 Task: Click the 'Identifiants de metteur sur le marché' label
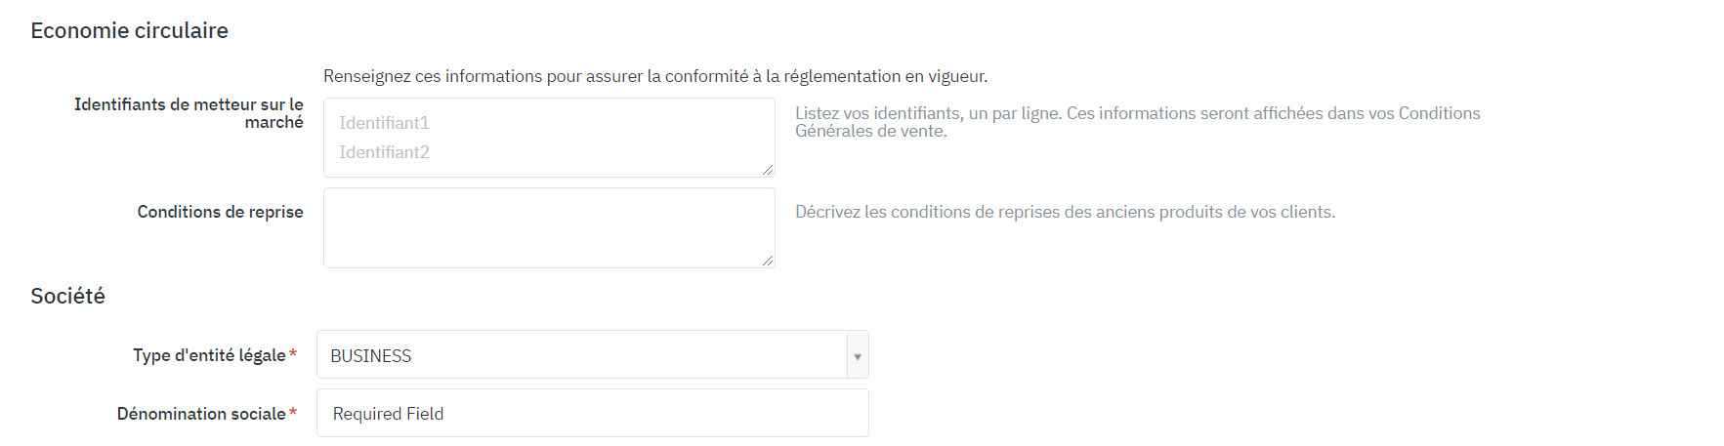click(x=189, y=113)
